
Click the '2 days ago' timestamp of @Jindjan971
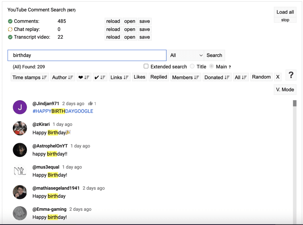(73, 103)
